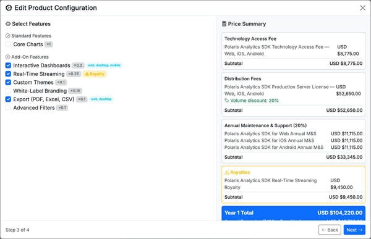Click the SDK for iOS Annual M&S line

pyautogui.click(x=293, y=141)
